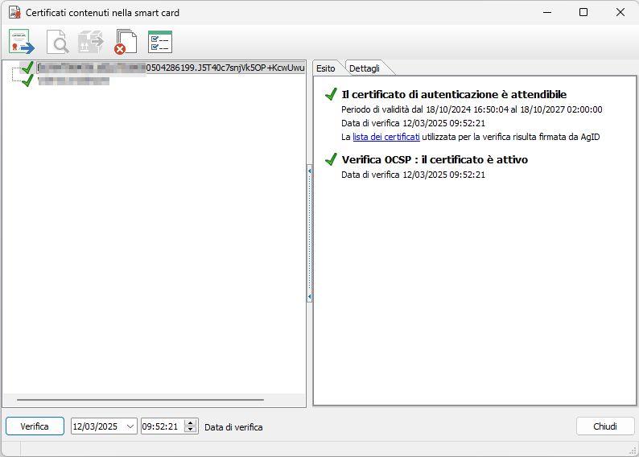Screen dimensions: 639x457
Task: Open the verification date dropdown 12/03/2025
Action: coord(130,426)
